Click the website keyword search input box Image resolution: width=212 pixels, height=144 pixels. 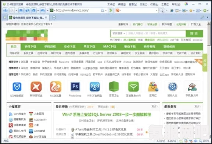[x=156, y=33]
